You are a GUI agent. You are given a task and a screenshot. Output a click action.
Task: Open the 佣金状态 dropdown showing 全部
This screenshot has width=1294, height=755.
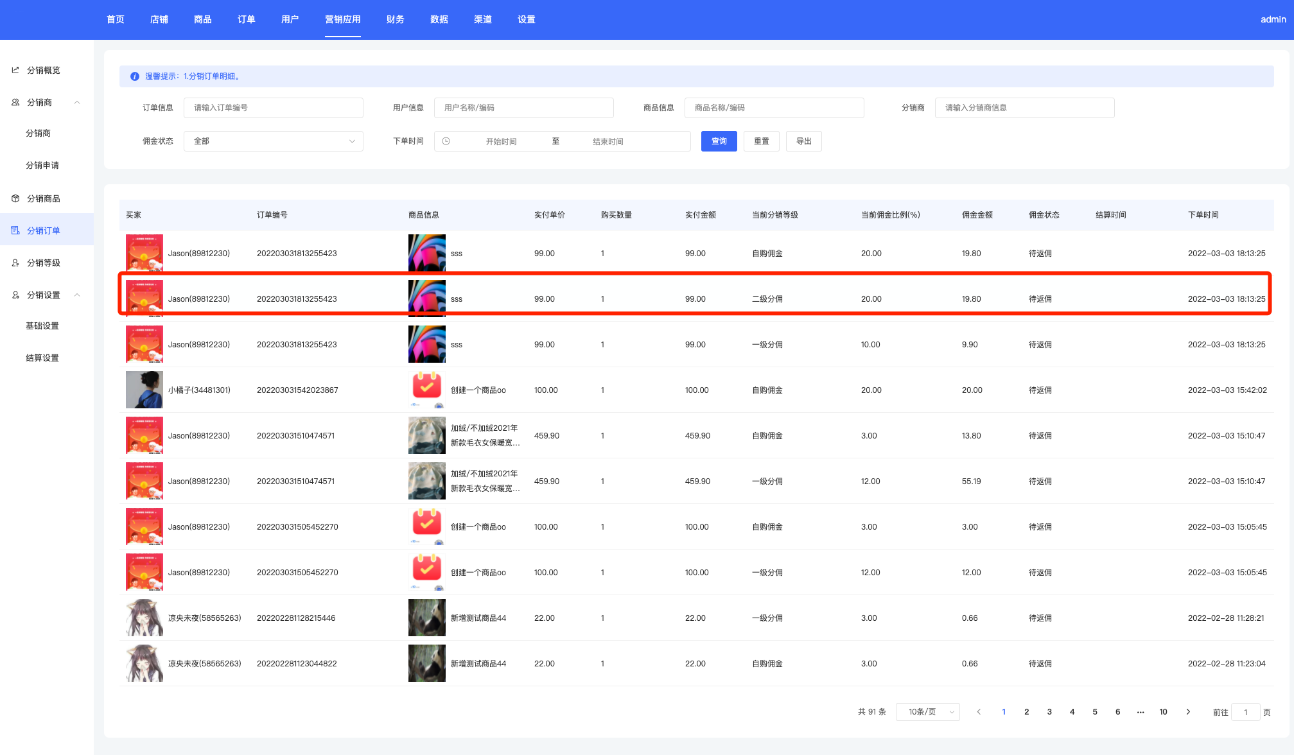click(274, 141)
